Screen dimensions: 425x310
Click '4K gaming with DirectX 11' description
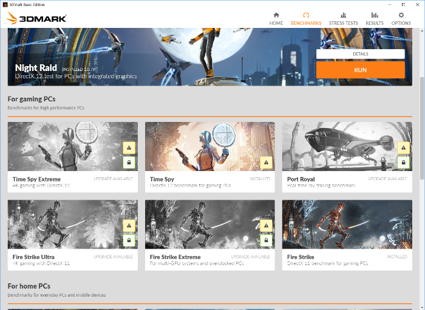(x=41, y=263)
